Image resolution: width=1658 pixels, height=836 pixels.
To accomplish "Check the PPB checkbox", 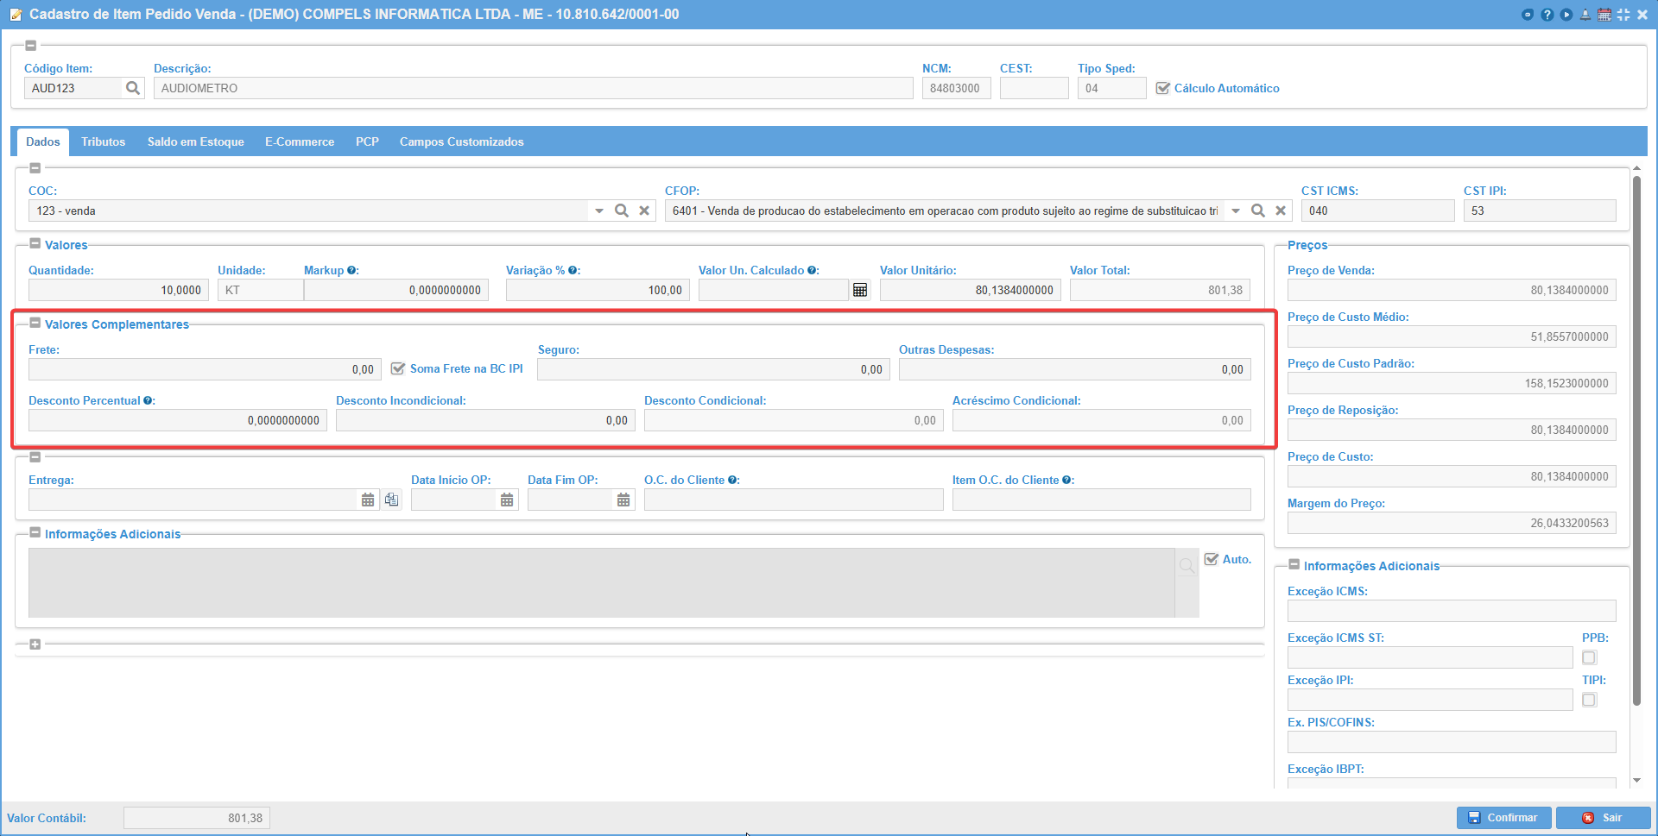I will (1589, 657).
